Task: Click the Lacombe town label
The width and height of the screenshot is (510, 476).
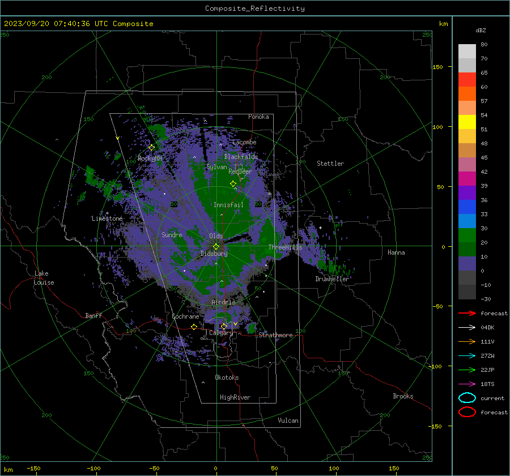Action: pos(244,142)
